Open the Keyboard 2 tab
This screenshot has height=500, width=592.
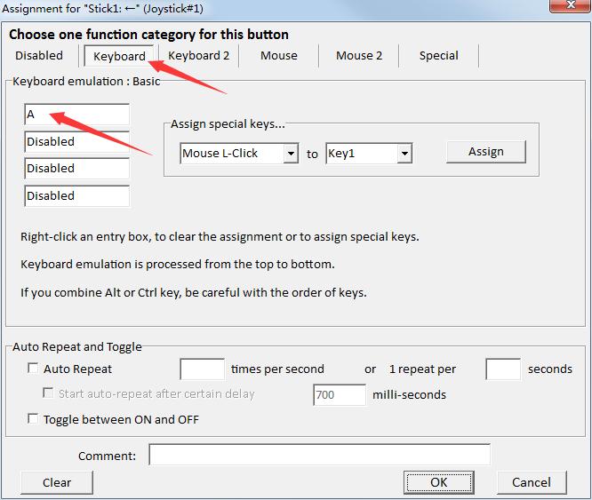tap(199, 55)
